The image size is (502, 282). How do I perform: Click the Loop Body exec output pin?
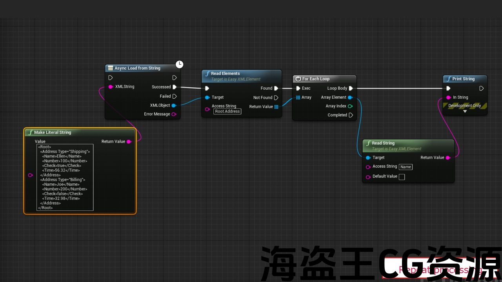(351, 89)
